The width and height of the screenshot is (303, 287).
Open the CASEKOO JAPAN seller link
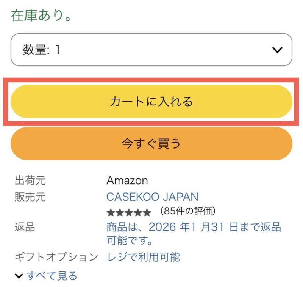coord(152,197)
